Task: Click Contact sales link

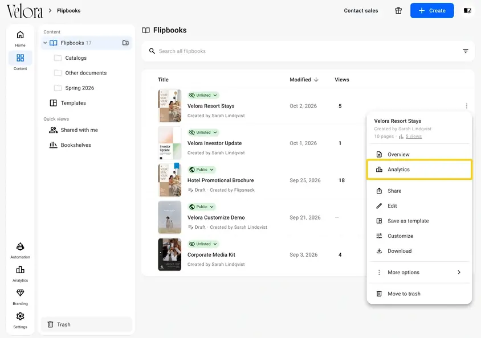Action: tap(361, 10)
